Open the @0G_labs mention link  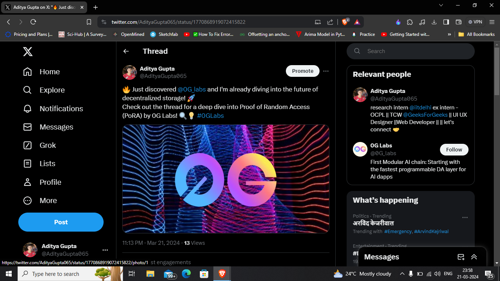[x=192, y=89]
